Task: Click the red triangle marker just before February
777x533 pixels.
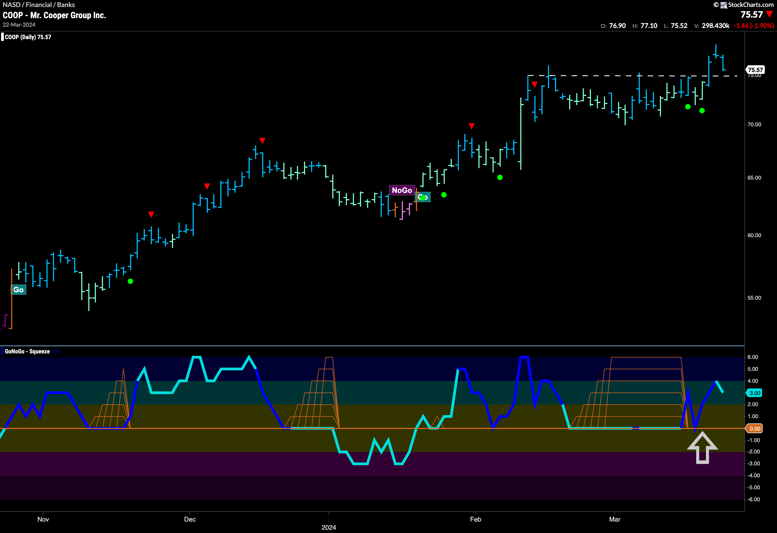Action: [471, 126]
